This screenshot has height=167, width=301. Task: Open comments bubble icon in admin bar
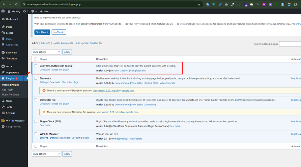[x=33, y=11]
